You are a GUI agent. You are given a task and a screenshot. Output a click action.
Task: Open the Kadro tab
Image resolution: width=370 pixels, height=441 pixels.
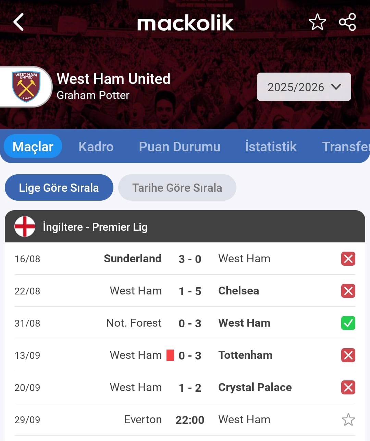tap(96, 147)
